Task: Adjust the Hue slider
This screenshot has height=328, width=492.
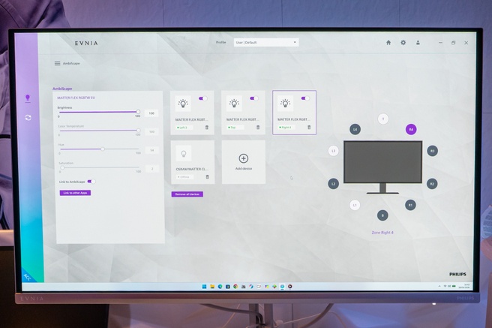Action: coord(99,149)
